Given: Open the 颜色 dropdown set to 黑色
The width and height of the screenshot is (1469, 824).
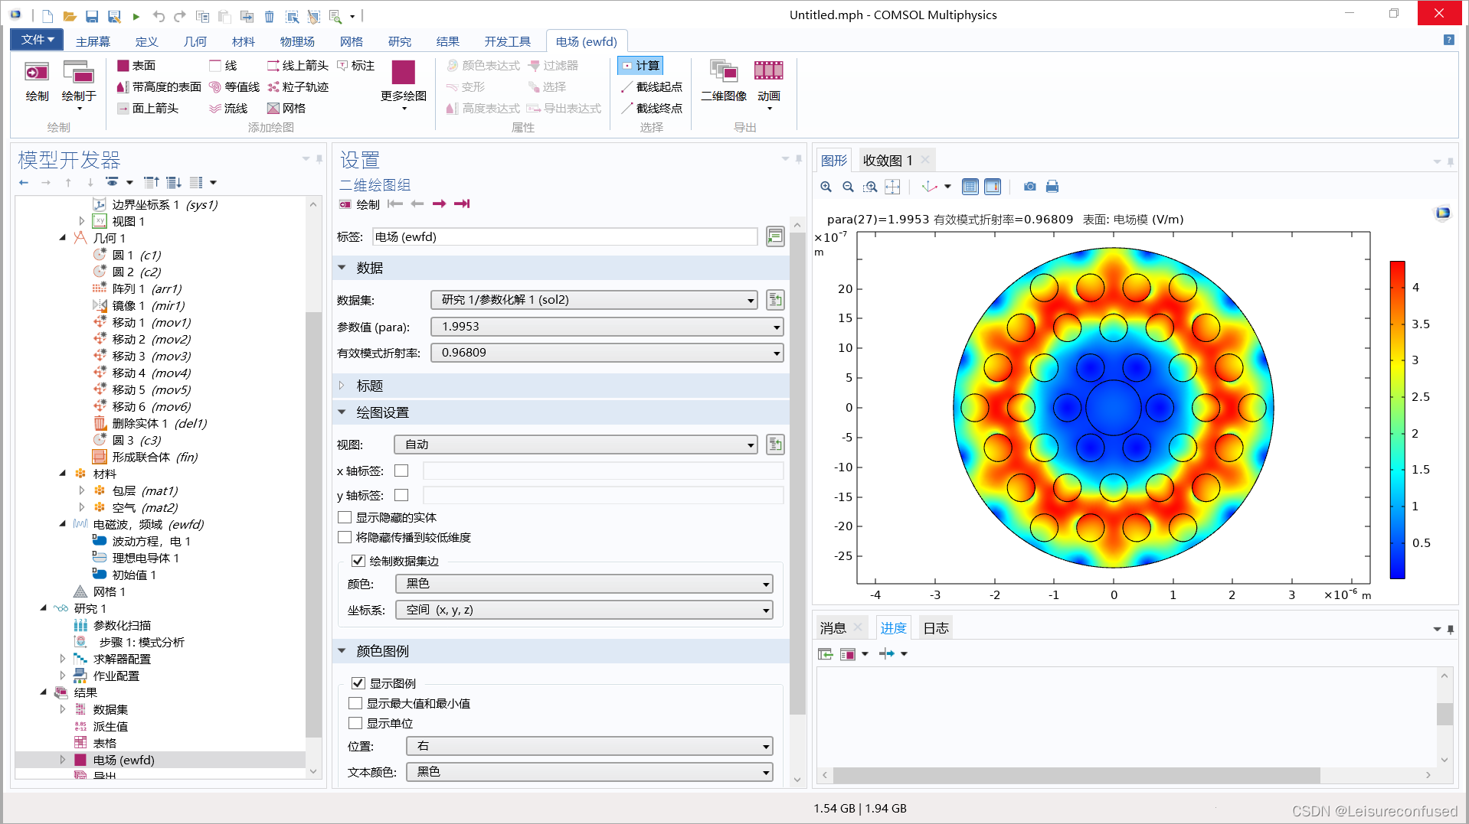Looking at the screenshot, I should point(584,584).
